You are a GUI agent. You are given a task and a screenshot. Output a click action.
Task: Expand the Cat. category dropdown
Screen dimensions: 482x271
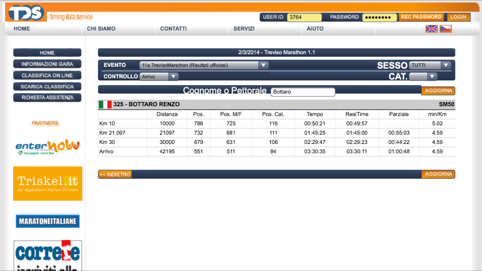coord(423,77)
